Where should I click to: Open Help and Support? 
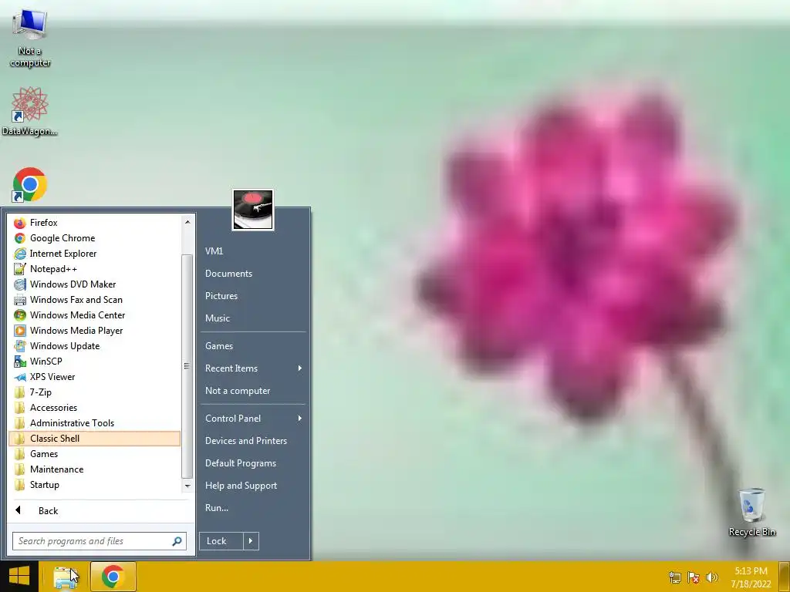[253, 486]
